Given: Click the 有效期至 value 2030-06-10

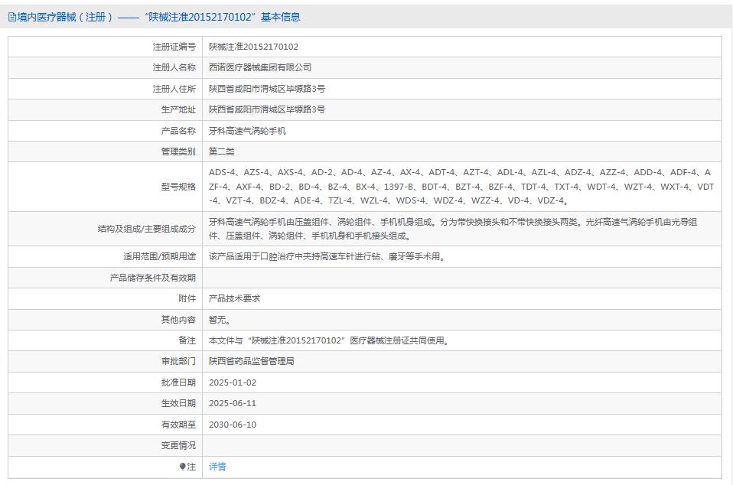Looking at the screenshot, I should coord(235,424).
